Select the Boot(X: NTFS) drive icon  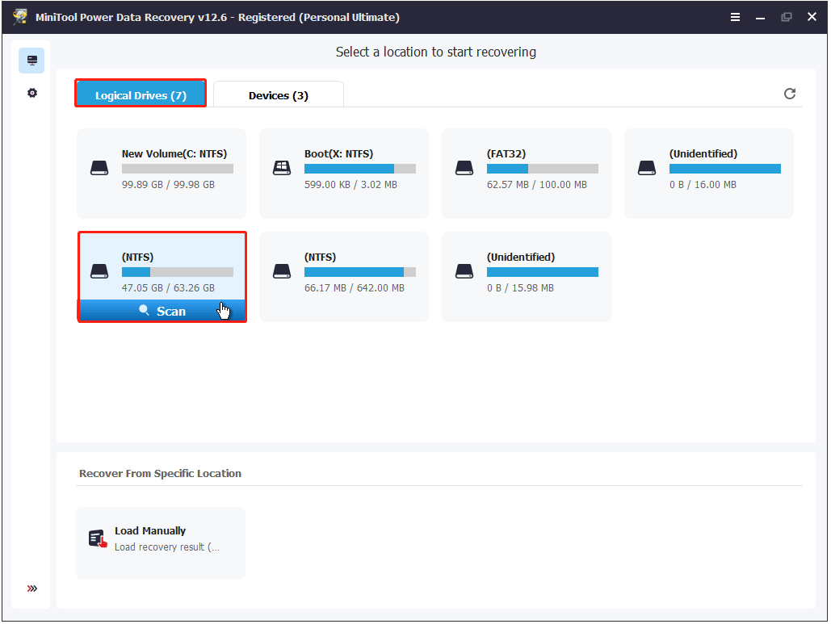click(282, 167)
